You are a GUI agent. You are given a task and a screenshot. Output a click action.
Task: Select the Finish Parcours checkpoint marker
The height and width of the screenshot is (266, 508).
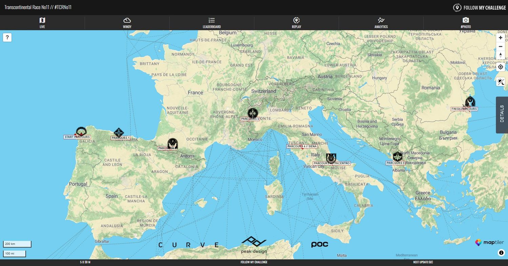(470, 101)
